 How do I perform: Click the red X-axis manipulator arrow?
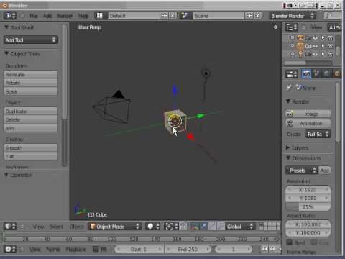pos(190,137)
